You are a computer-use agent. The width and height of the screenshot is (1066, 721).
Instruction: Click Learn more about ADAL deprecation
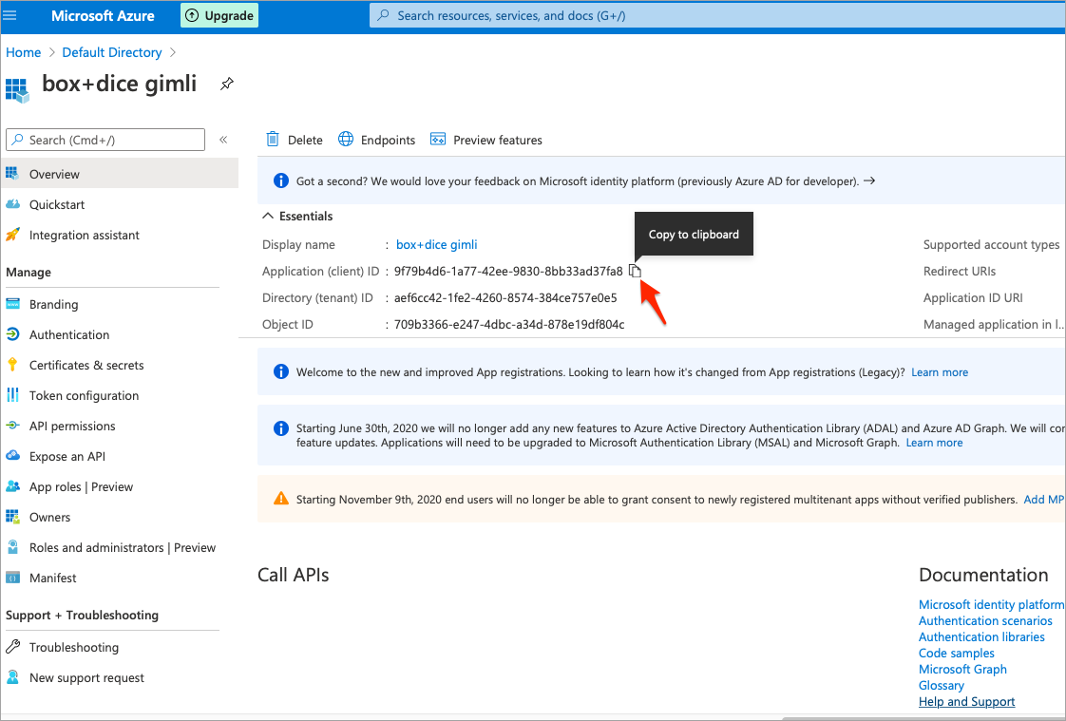click(934, 443)
